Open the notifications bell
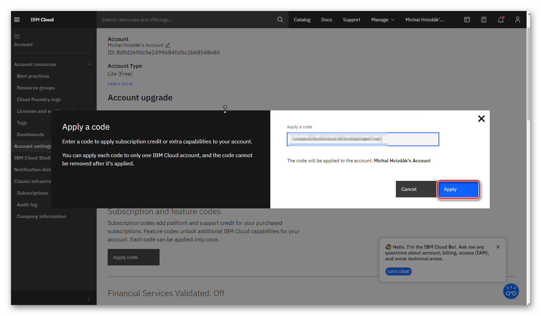This screenshot has width=541, height=316. (x=500, y=20)
